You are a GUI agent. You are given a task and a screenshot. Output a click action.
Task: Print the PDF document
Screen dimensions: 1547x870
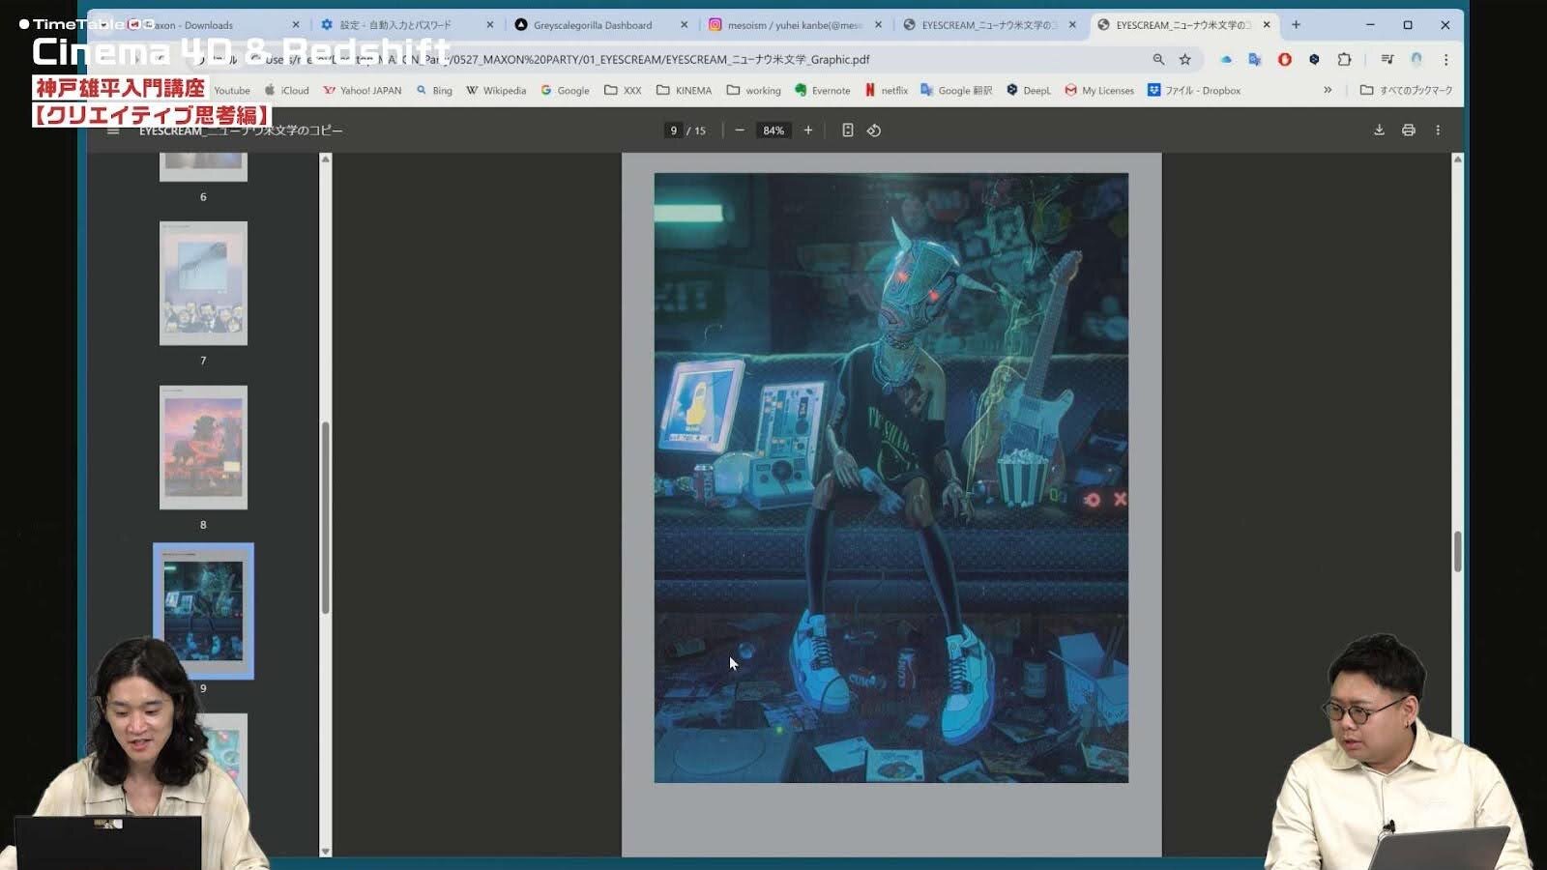tap(1409, 130)
